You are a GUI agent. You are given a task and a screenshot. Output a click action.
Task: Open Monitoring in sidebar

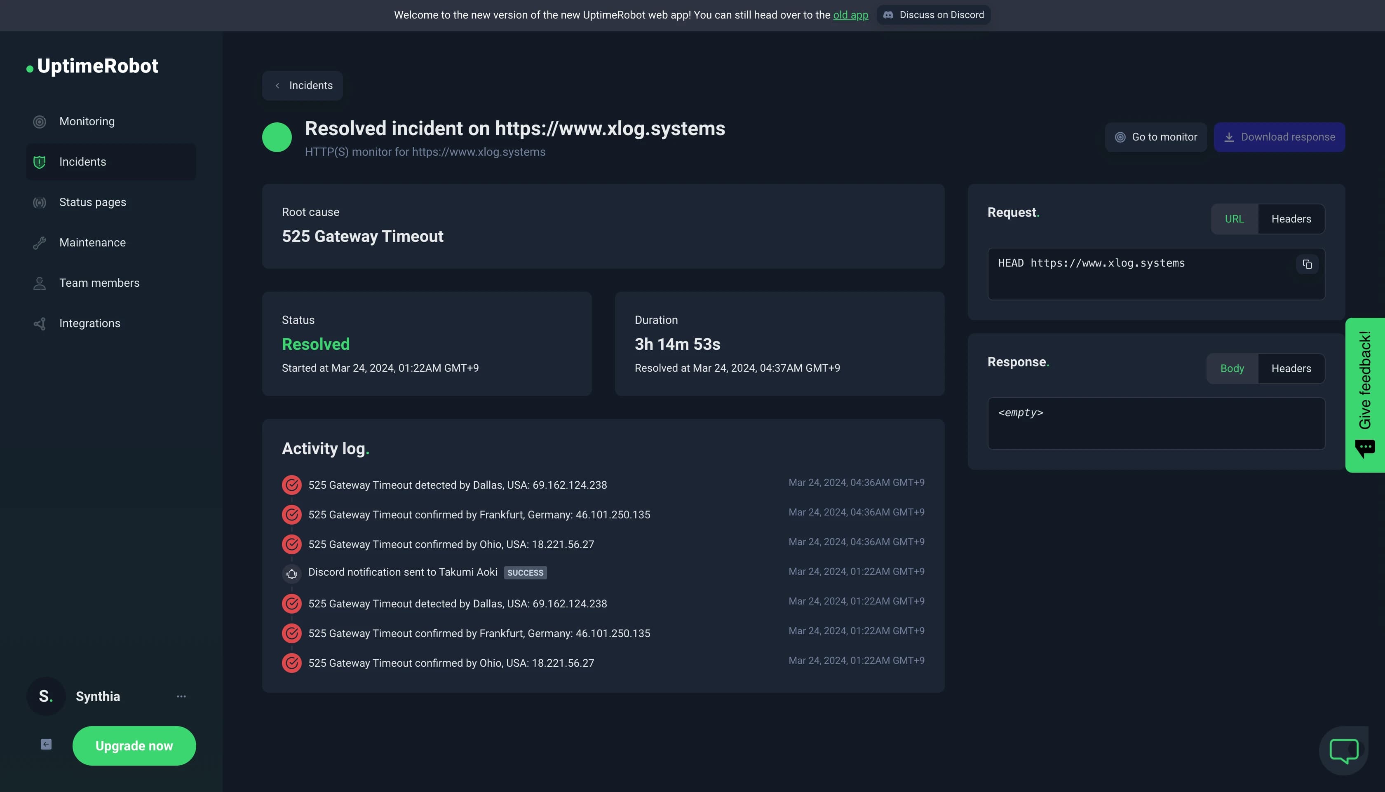click(111, 121)
